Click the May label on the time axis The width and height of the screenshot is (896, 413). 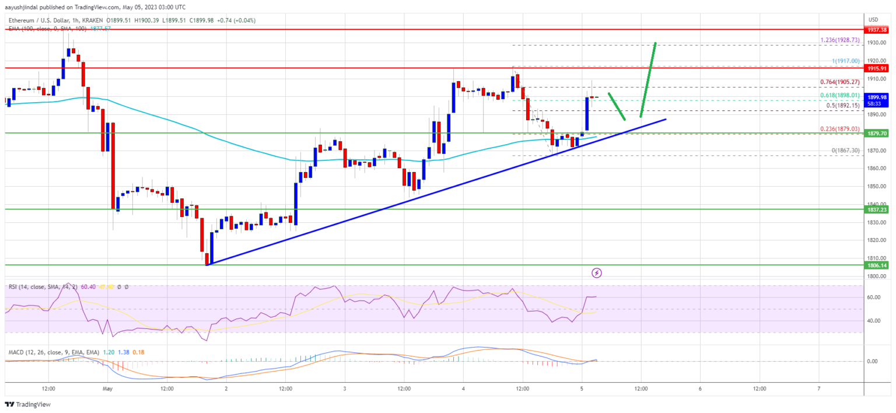point(107,388)
